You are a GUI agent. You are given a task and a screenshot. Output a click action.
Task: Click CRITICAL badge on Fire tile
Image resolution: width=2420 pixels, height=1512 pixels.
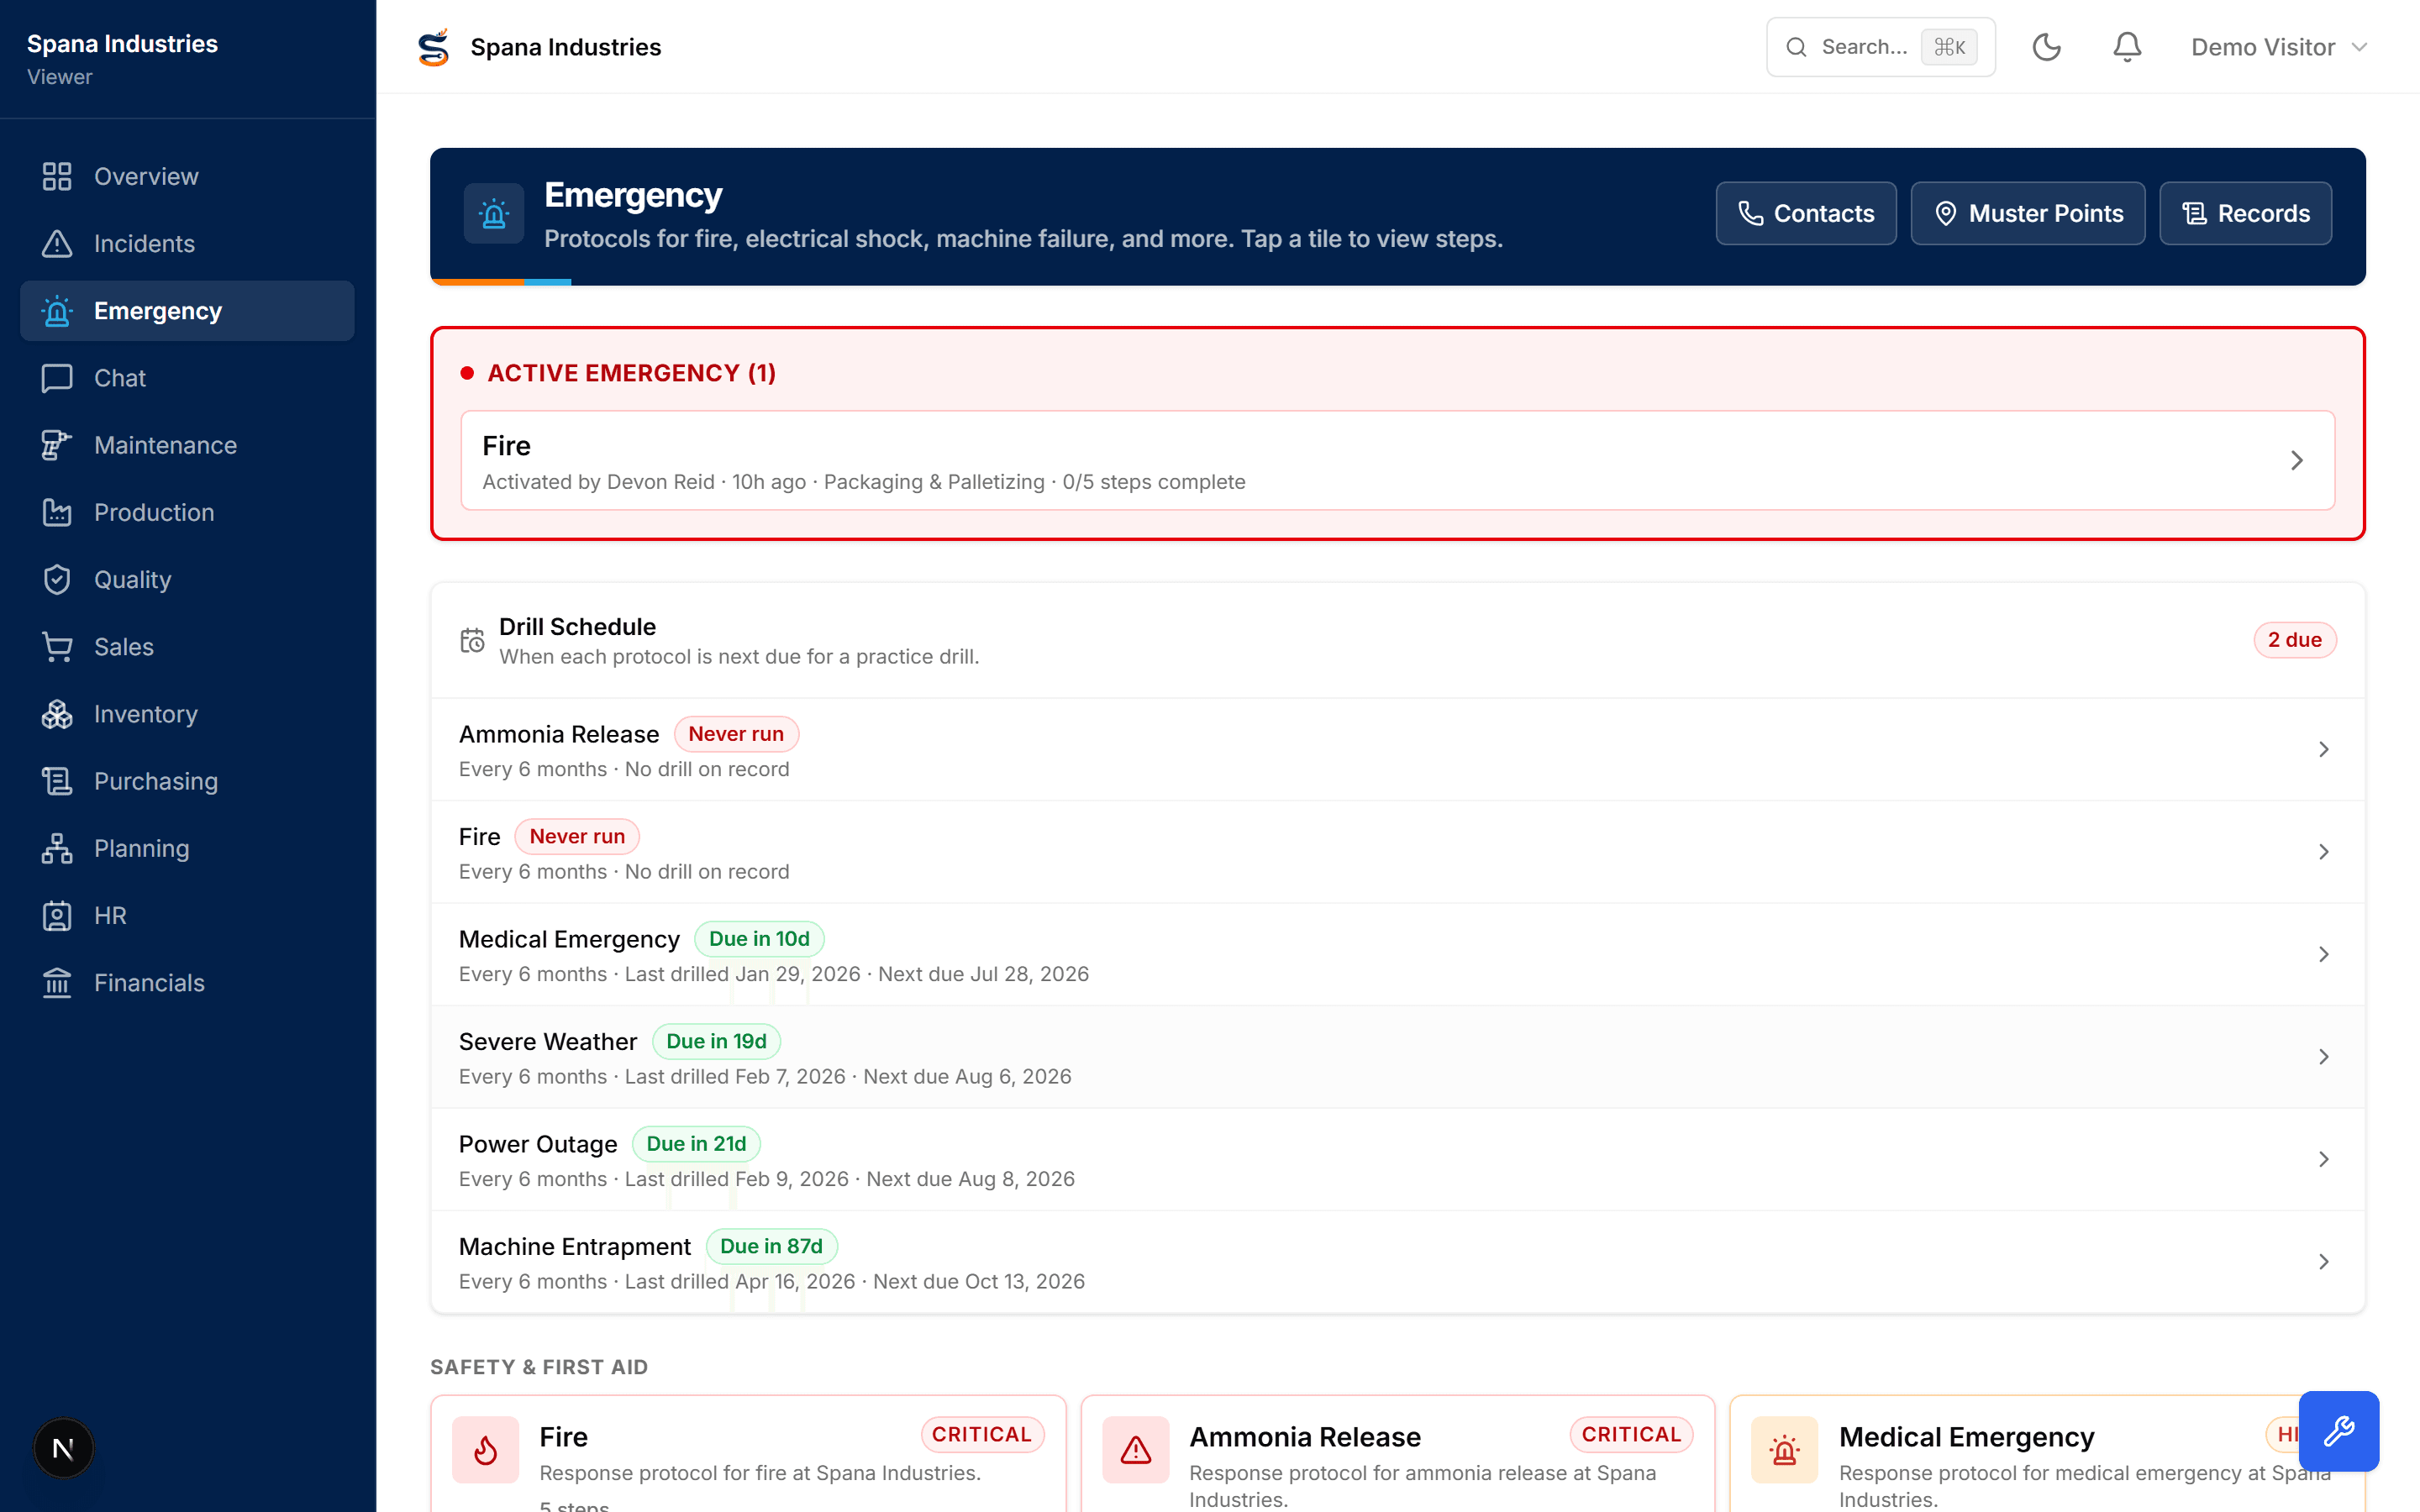point(982,1434)
